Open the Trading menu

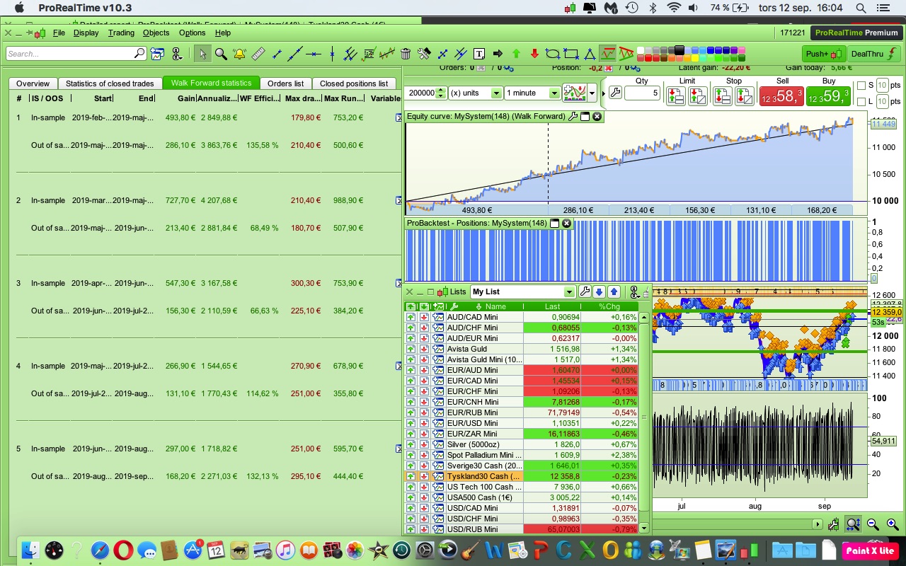pyautogui.click(x=121, y=33)
